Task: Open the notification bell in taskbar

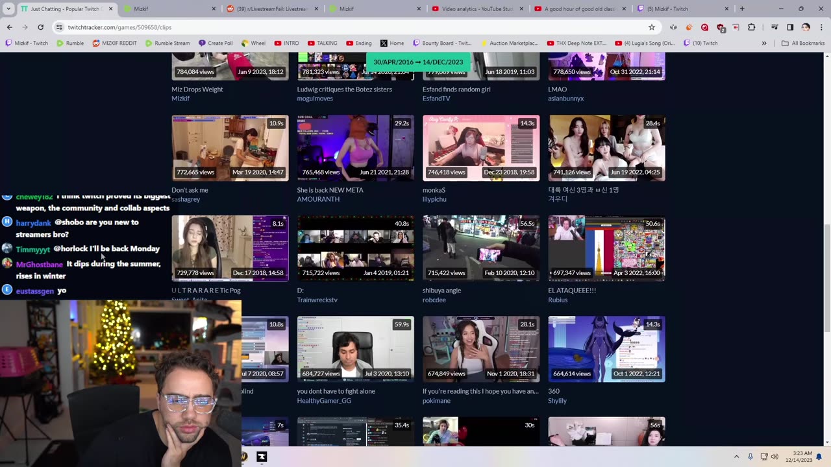Action: click(x=819, y=457)
